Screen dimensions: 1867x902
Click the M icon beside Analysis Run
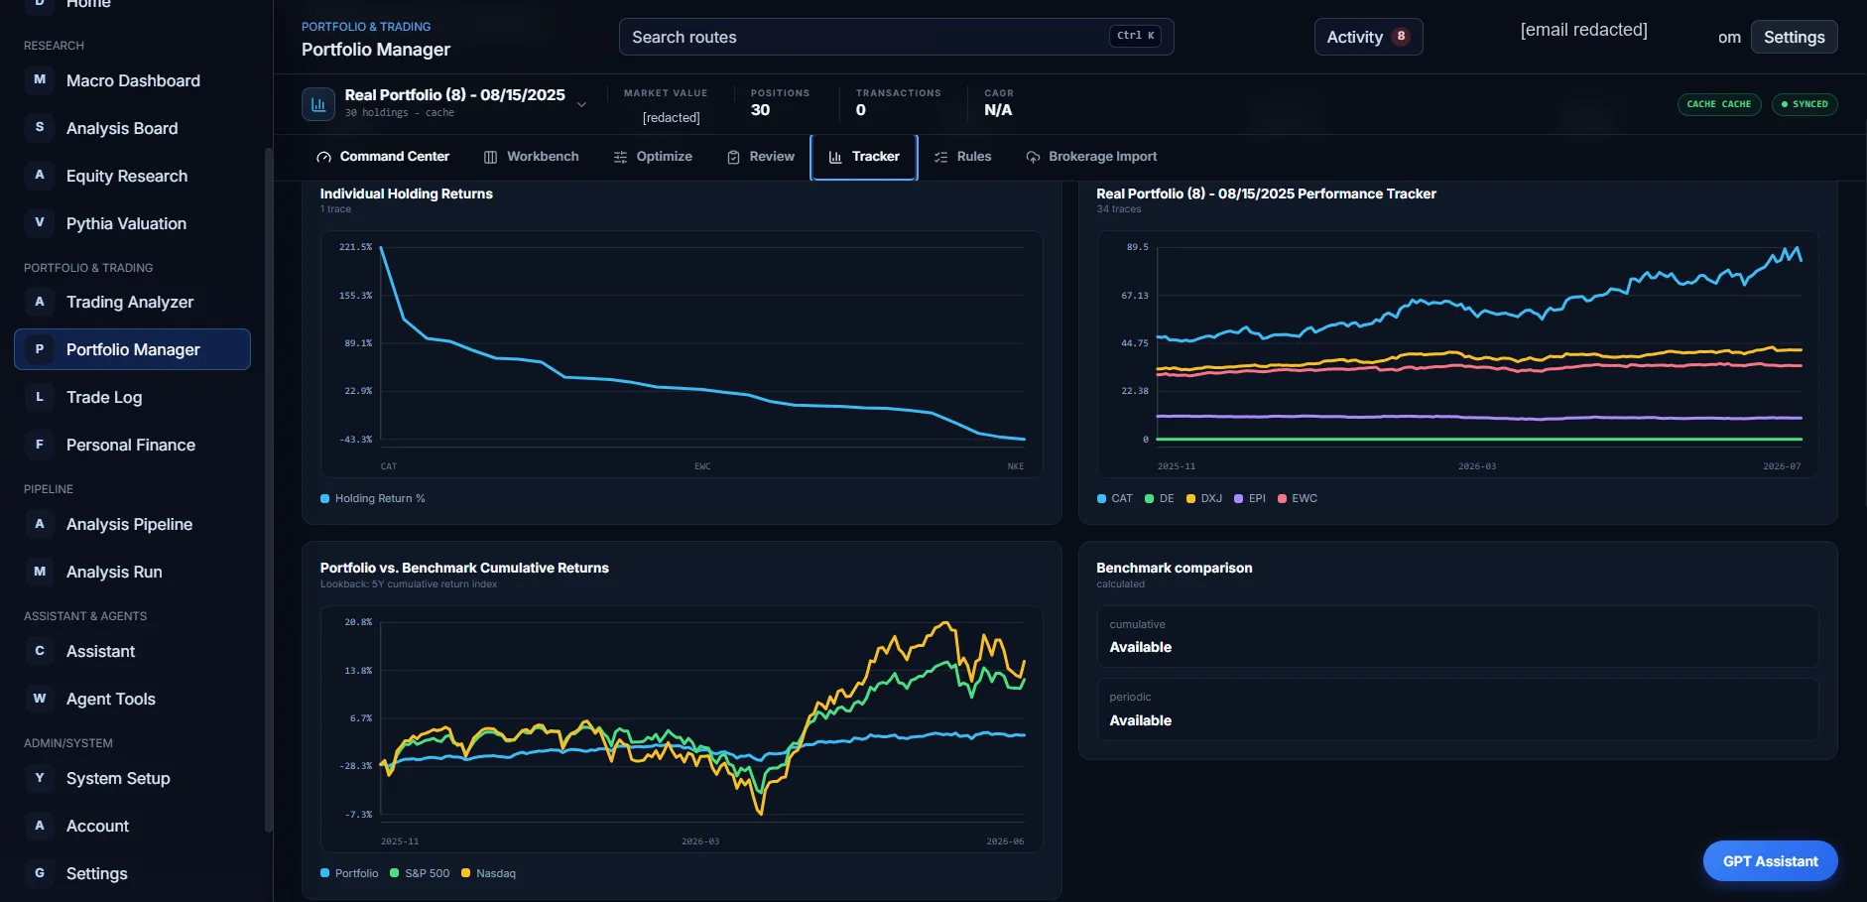tap(40, 572)
